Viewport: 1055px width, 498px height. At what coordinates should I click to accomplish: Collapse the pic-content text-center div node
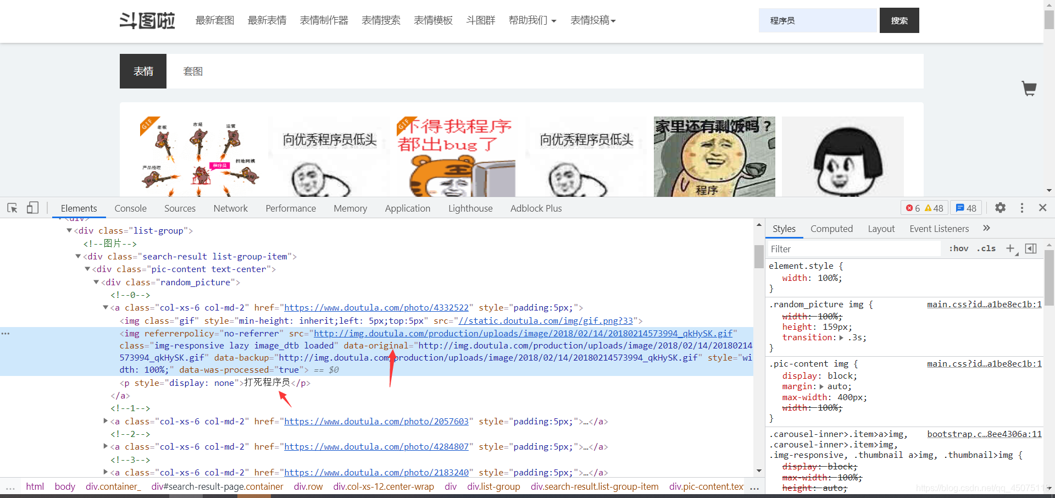click(87, 269)
